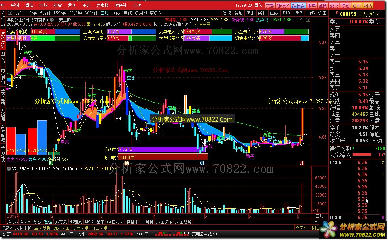Click the 榜 marker on the chart timeline
The image size is (388, 240).
click(127, 163)
